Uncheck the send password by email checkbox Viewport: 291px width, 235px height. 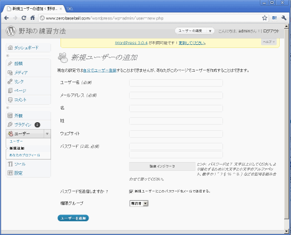[131, 191]
